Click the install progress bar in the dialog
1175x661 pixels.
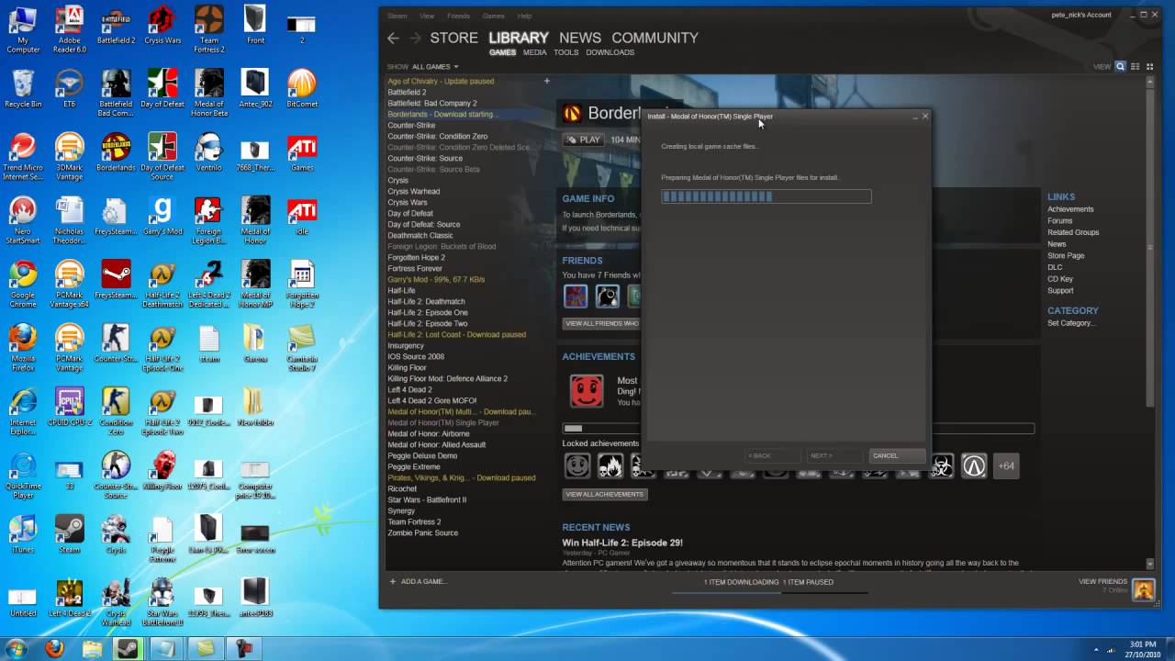coord(766,196)
